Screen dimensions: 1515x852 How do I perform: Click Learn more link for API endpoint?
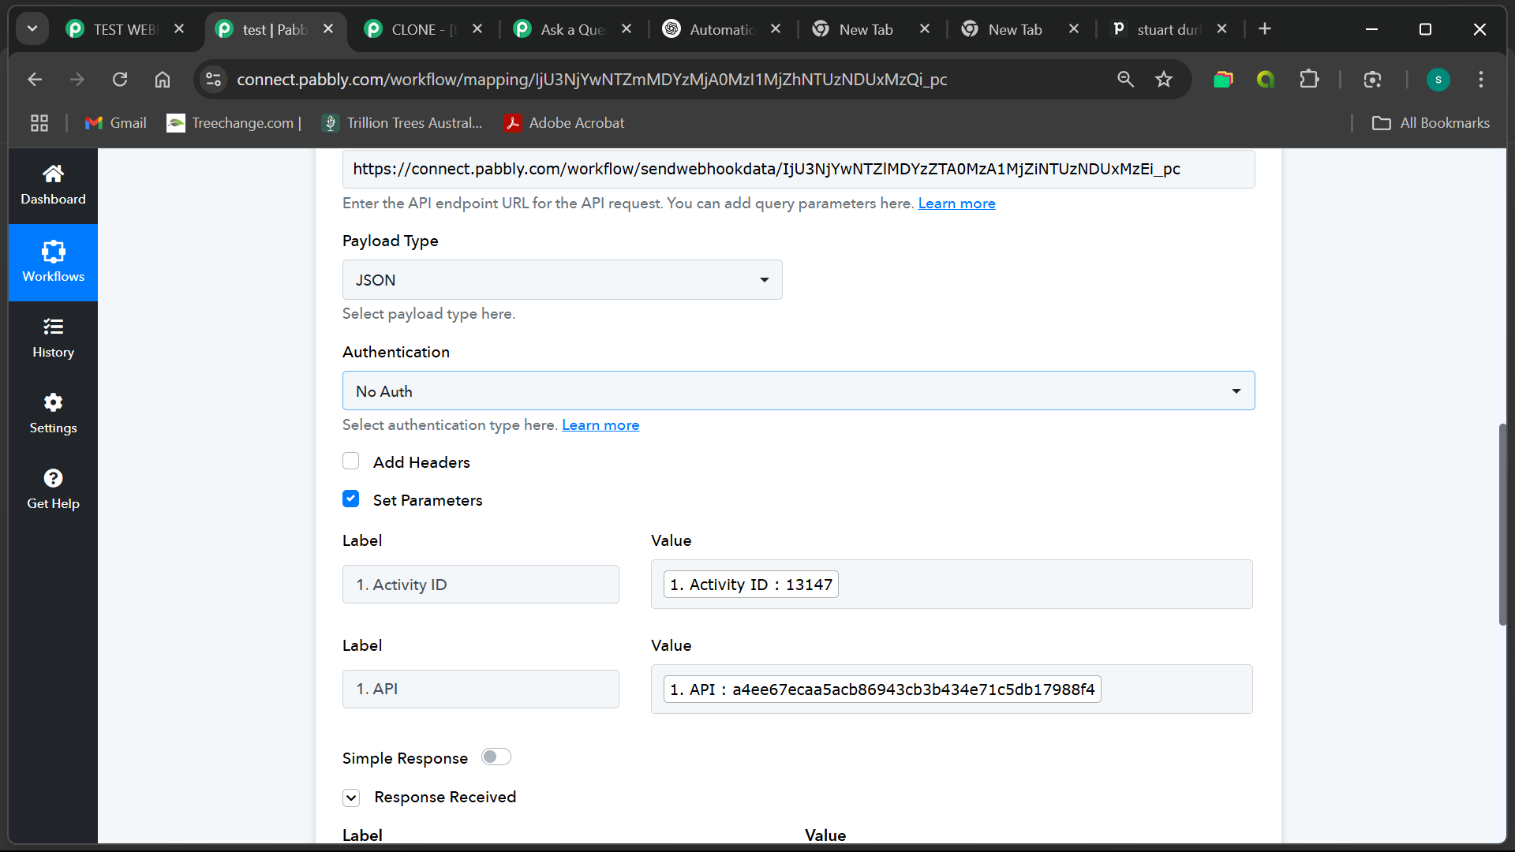coord(956,204)
